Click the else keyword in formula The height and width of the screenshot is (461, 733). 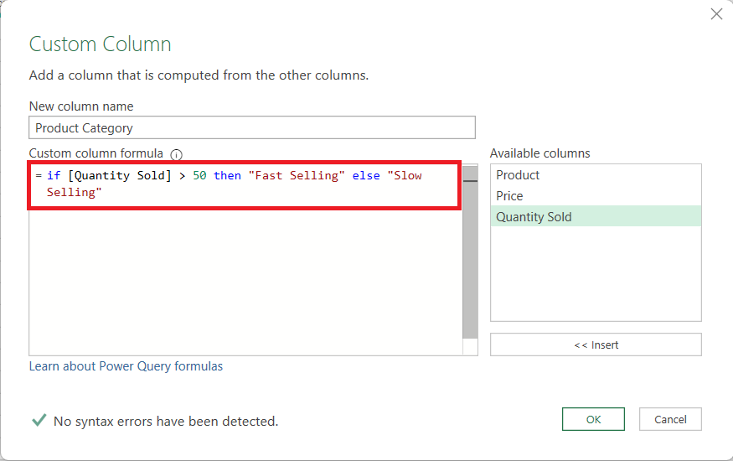coord(366,175)
